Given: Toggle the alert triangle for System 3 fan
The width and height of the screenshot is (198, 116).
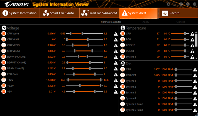Looking at the screenshot, I should pyautogui.click(x=195, y=93).
